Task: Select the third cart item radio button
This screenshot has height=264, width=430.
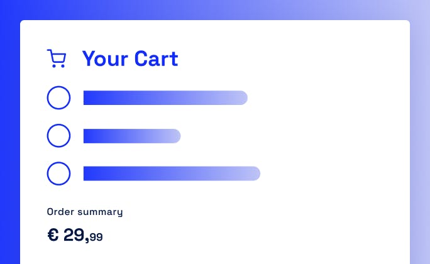Action: coord(58,173)
